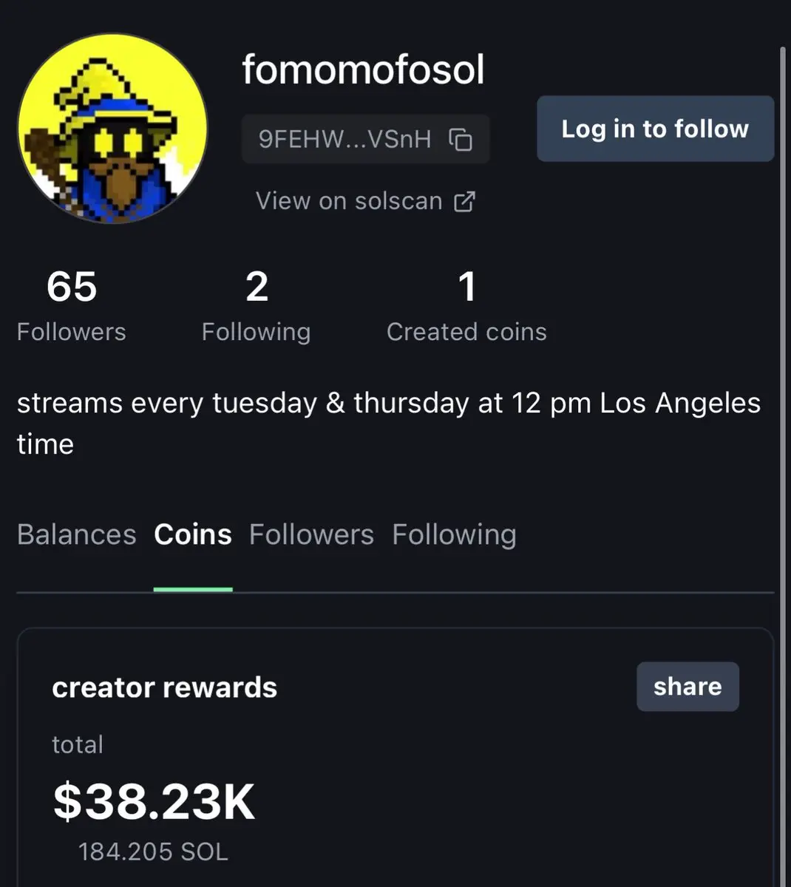Open the Followers tab
The height and width of the screenshot is (887, 791).
point(311,534)
